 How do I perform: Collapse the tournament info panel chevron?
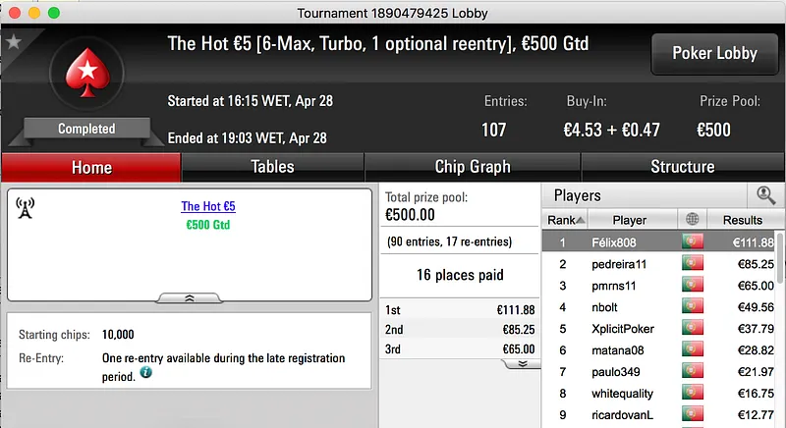coord(191,297)
